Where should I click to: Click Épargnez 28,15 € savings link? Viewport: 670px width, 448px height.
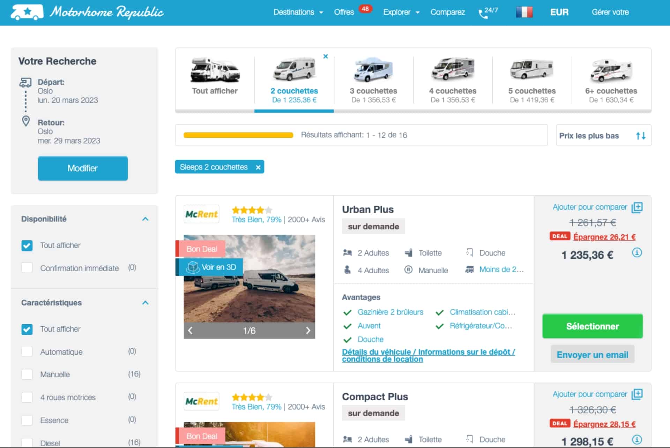pyautogui.click(x=604, y=424)
